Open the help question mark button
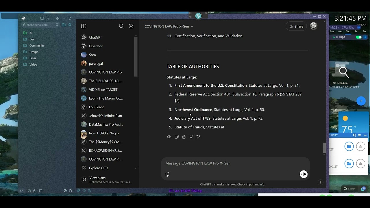 pyautogui.click(x=320, y=182)
